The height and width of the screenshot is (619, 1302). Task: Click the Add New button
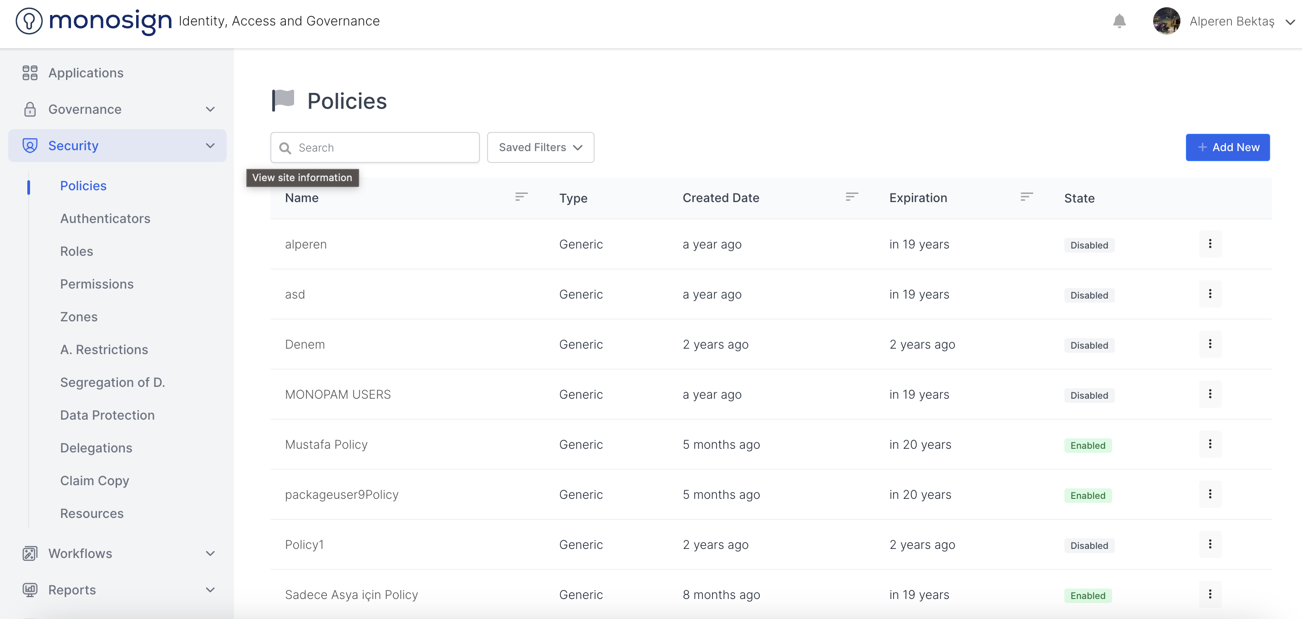[x=1227, y=147]
